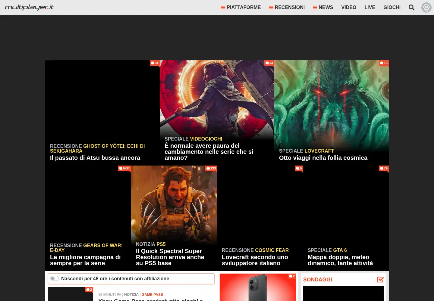Click the 'NOTIZIA' label beside GAME PASS
This screenshot has height=301, width=434.
131,295
